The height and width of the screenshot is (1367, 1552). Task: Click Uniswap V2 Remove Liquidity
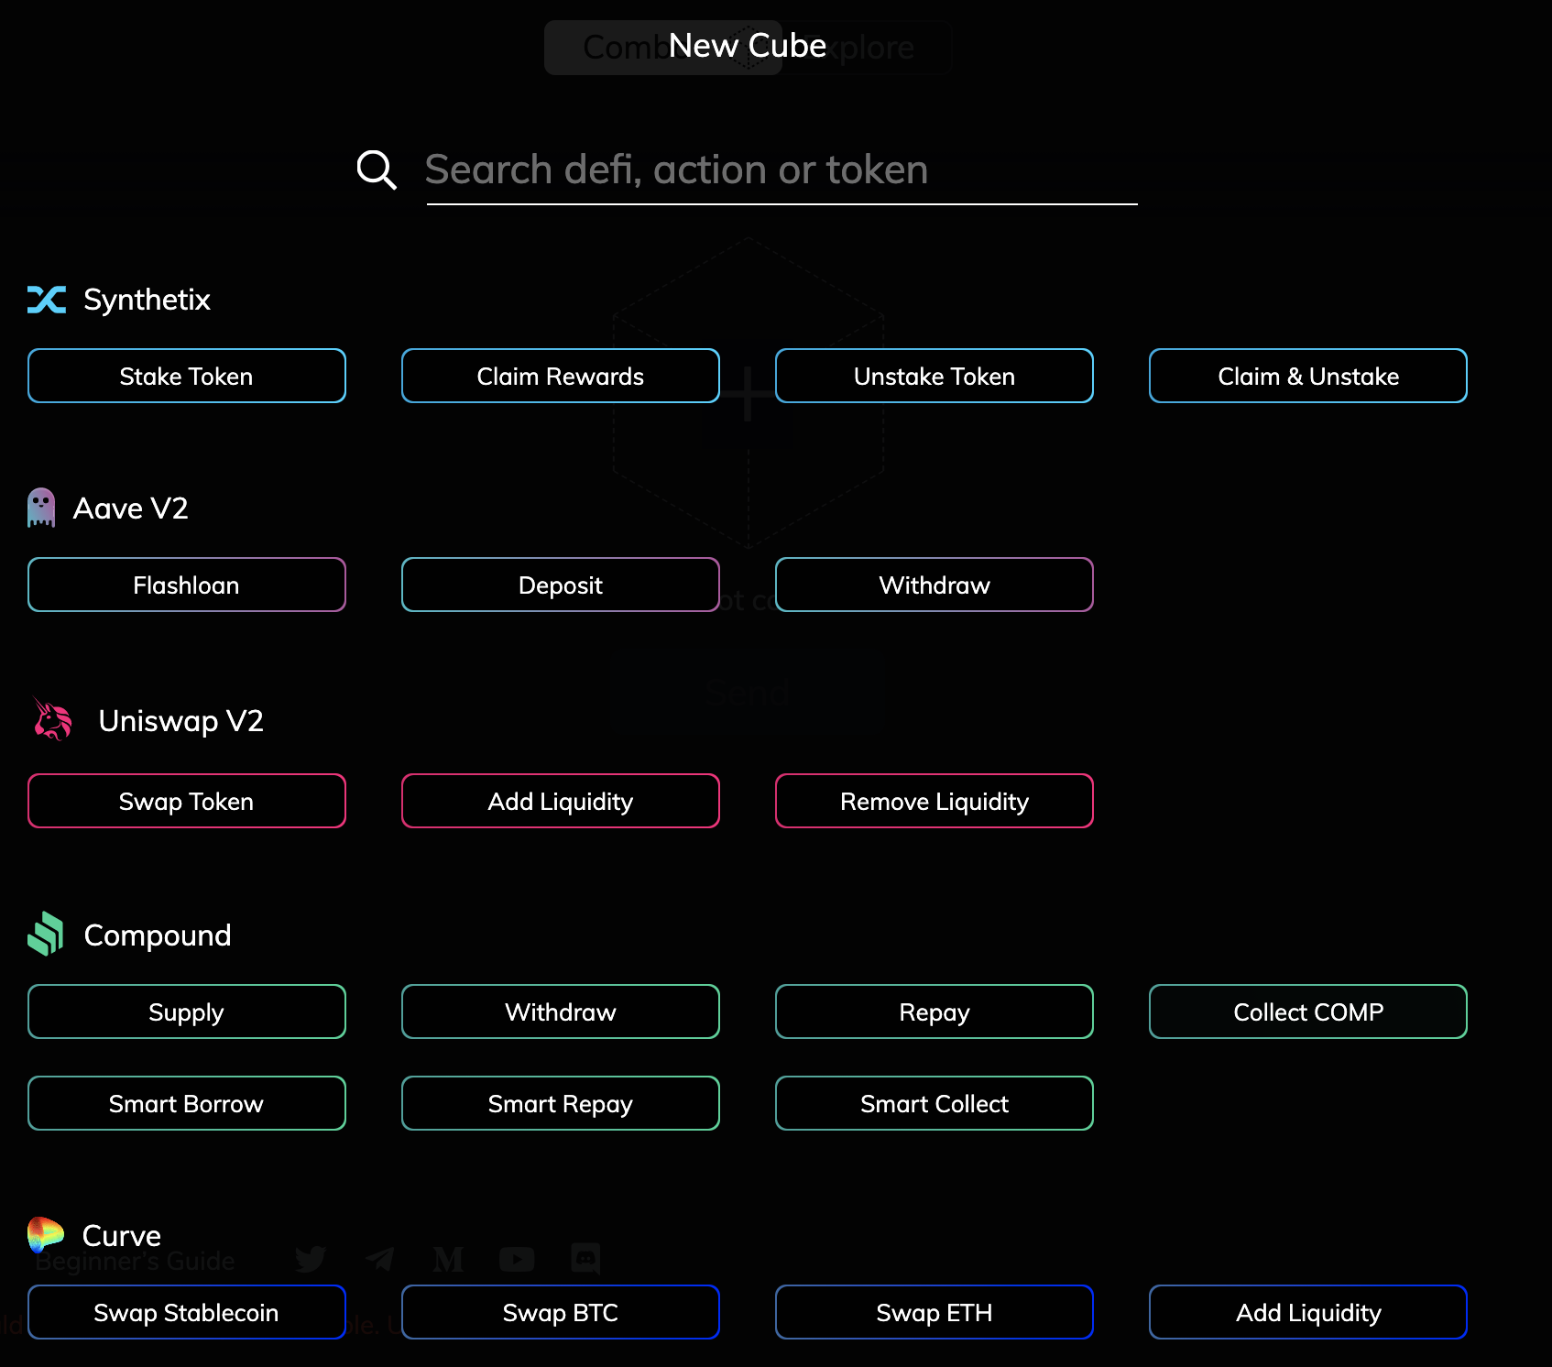coord(934,801)
